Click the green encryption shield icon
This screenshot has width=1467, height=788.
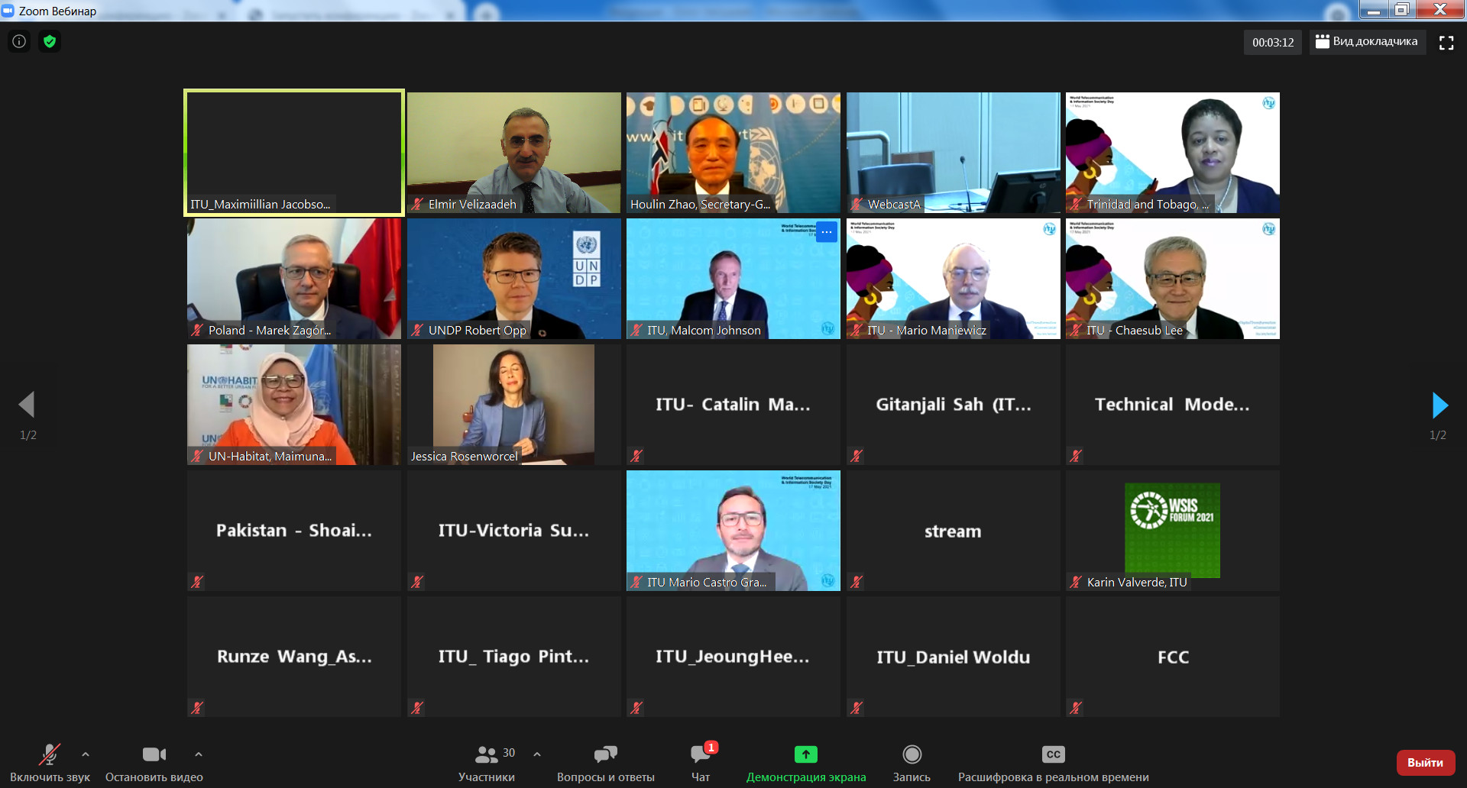coord(50,41)
